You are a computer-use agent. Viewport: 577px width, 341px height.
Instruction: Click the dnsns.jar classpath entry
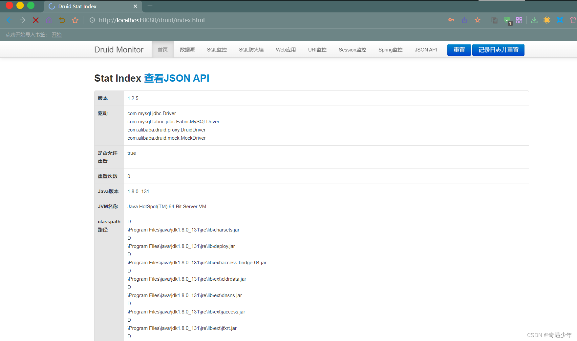click(184, 295)
